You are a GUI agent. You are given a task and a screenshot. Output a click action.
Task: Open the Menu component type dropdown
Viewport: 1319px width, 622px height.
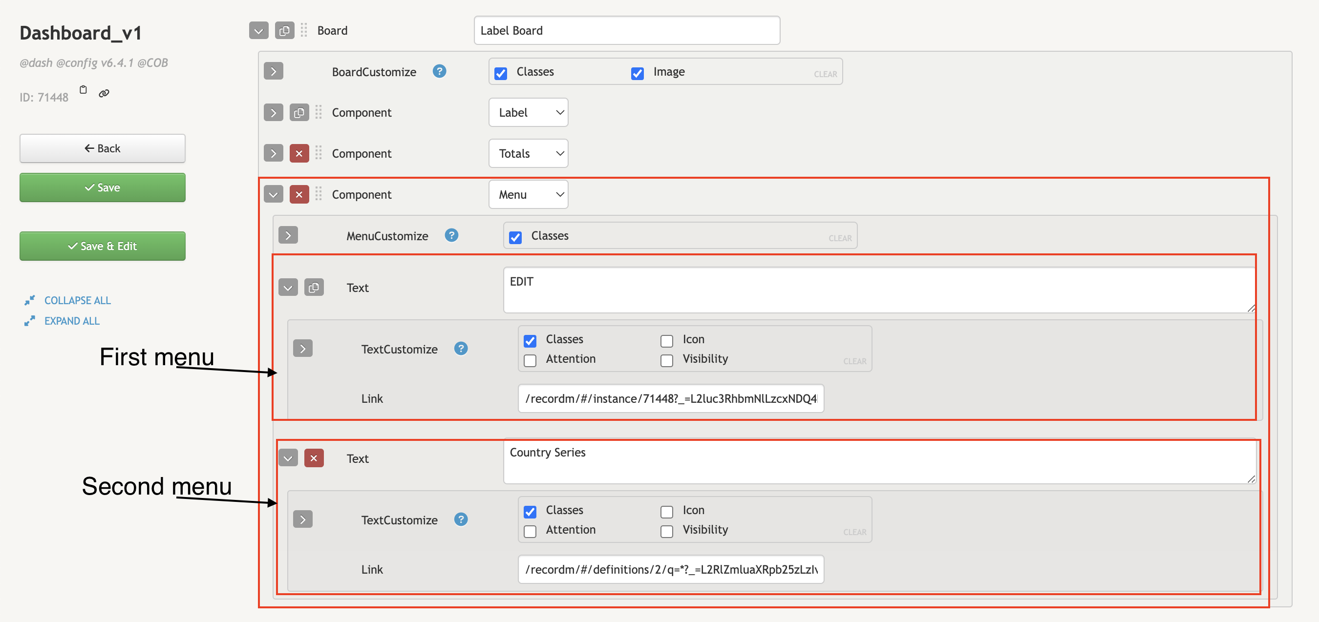pyautogui.click(x=528, y=194)
